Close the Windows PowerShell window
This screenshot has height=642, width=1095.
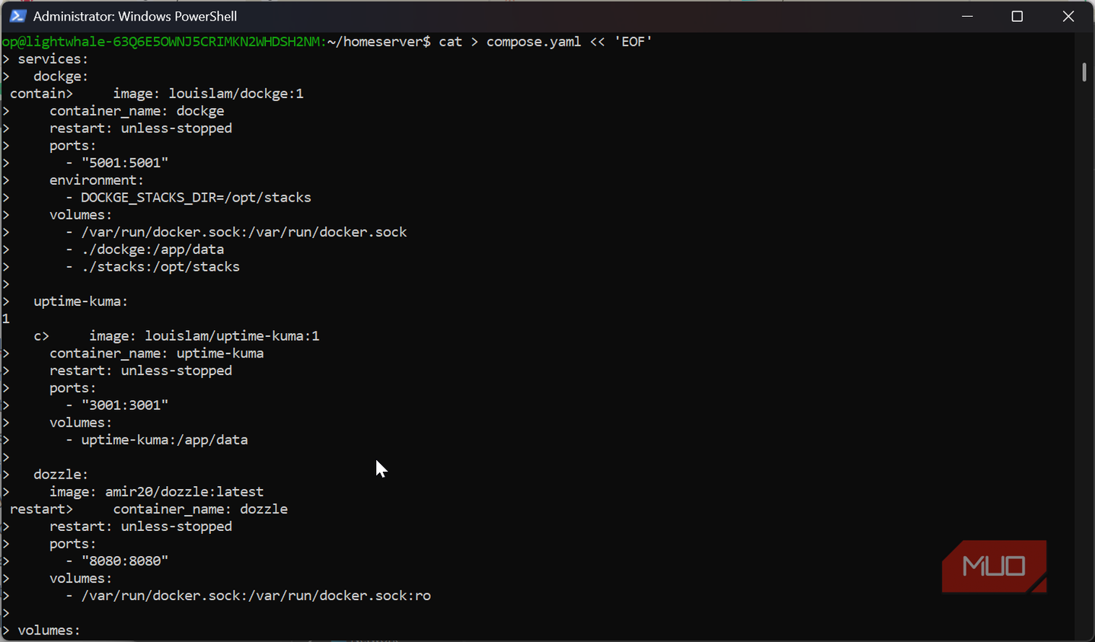click(x=1068, y=16)
